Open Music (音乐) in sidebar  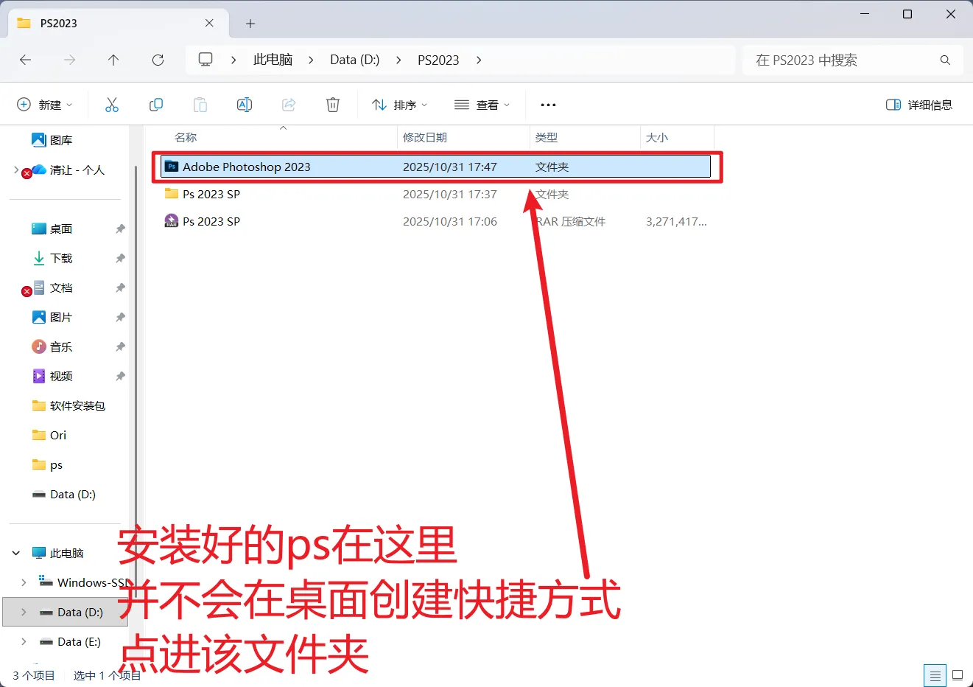(52, 346)
